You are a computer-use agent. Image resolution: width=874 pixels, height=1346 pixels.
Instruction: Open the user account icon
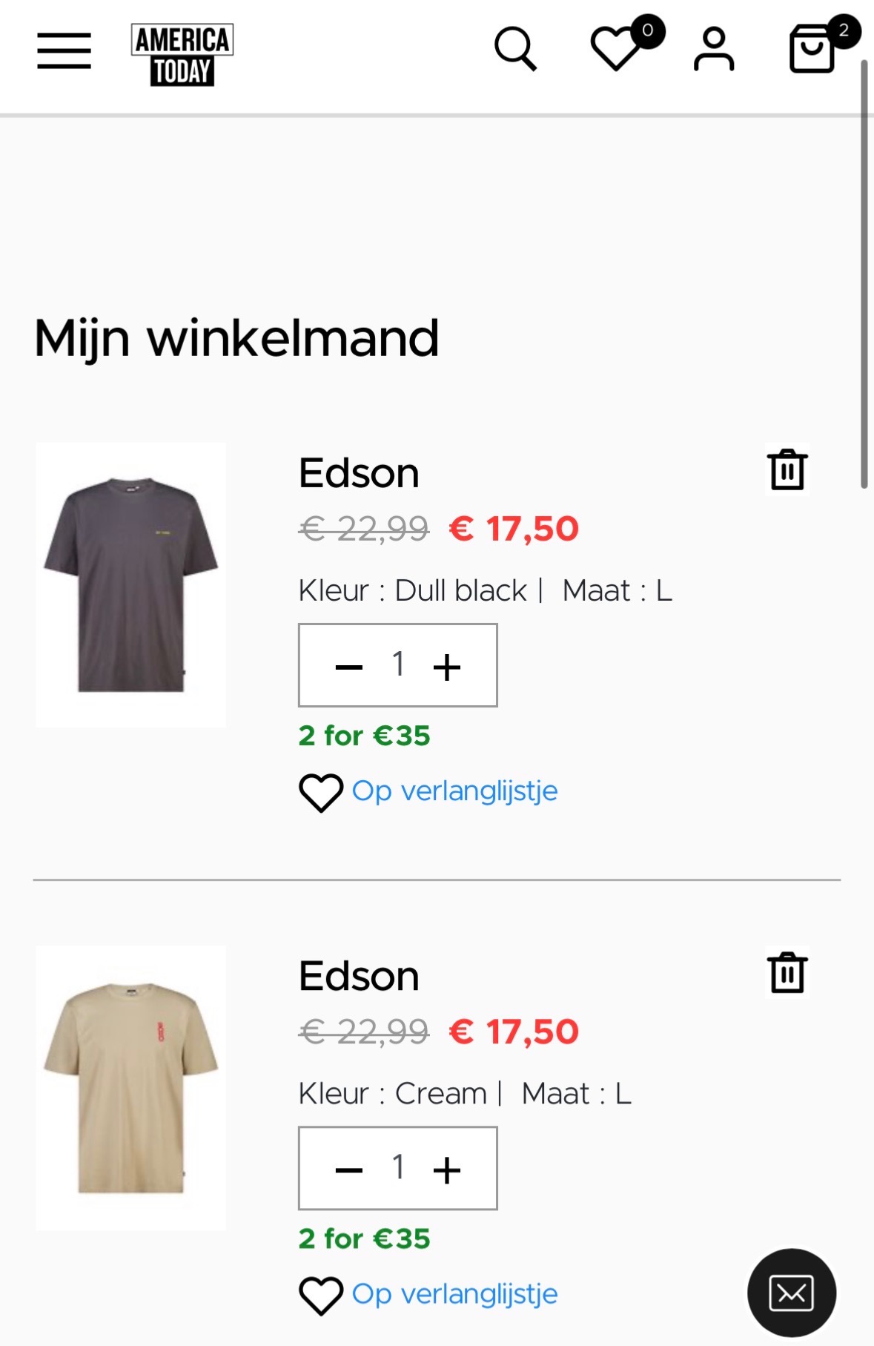point(714,50)
